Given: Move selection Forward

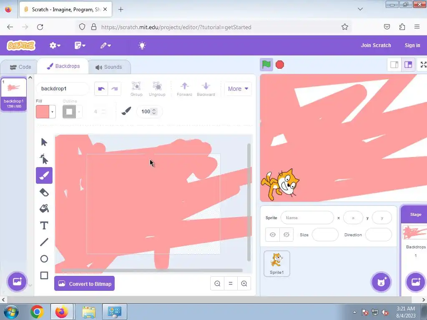Looking at the screenshot, I should (x=184, y=89).
